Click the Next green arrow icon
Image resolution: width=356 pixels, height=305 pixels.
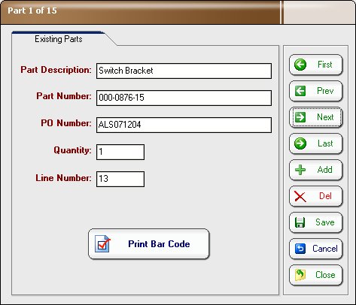click(300, 117)
